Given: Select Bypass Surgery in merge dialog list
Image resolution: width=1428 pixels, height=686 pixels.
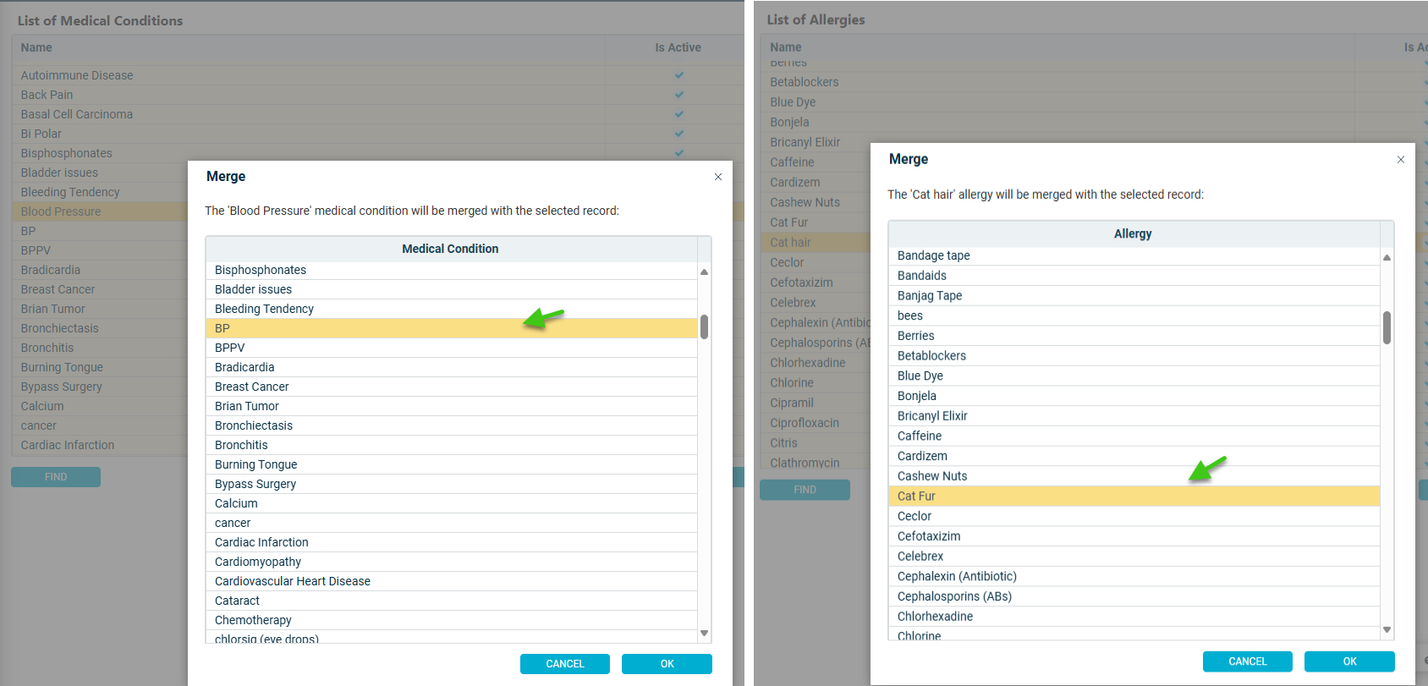Looking at the screenshot, I should point(452,484).
